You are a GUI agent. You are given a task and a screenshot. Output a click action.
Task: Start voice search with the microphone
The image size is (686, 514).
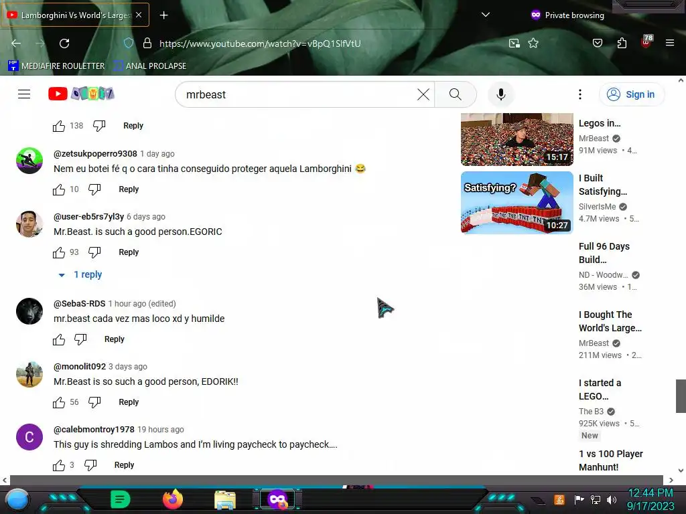coord(501,94)
